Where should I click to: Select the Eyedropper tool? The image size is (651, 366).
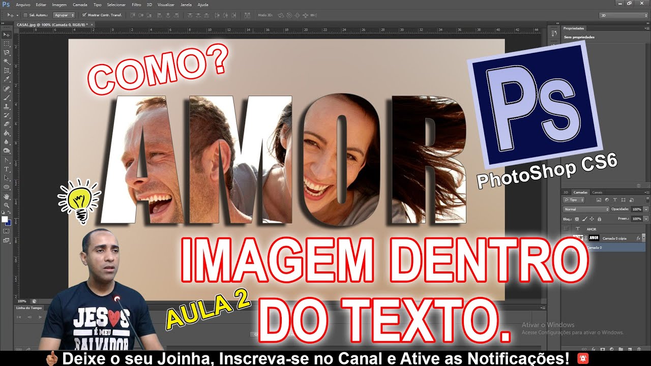tap(7, 79)
